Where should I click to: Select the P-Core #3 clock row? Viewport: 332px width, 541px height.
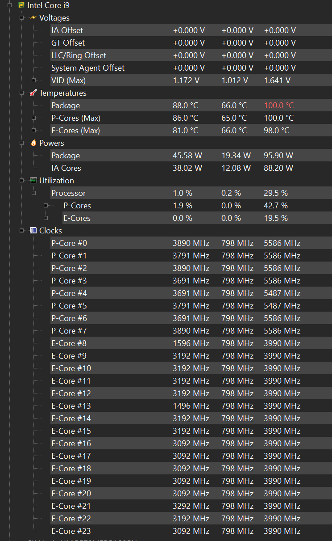[191, 281]
